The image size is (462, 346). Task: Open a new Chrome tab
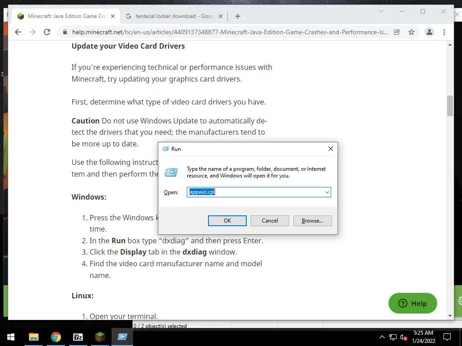tap(237, 17)
